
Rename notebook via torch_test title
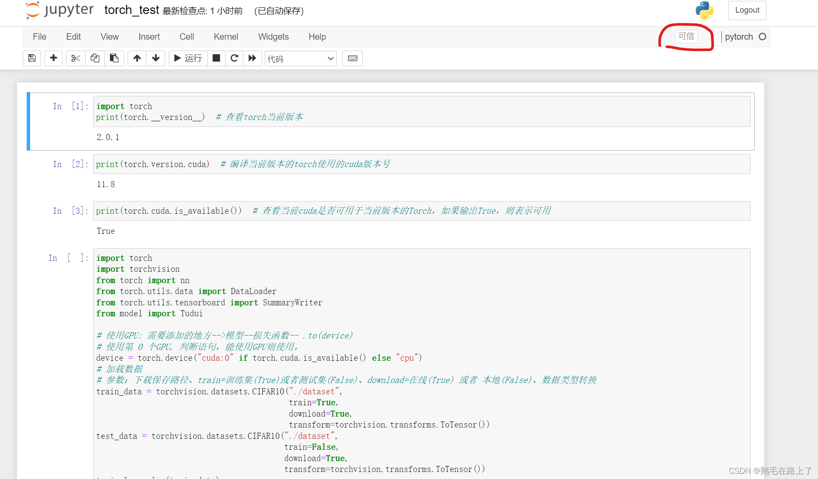pos(132,10)
